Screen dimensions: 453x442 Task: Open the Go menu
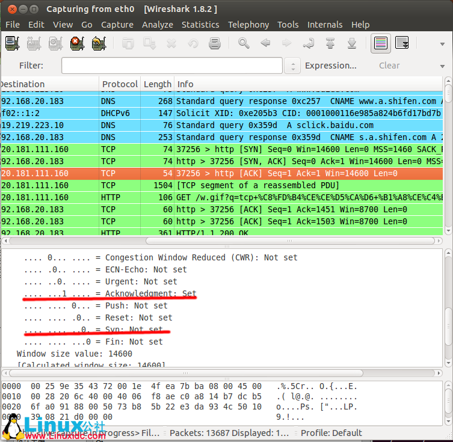click(87, 25)
